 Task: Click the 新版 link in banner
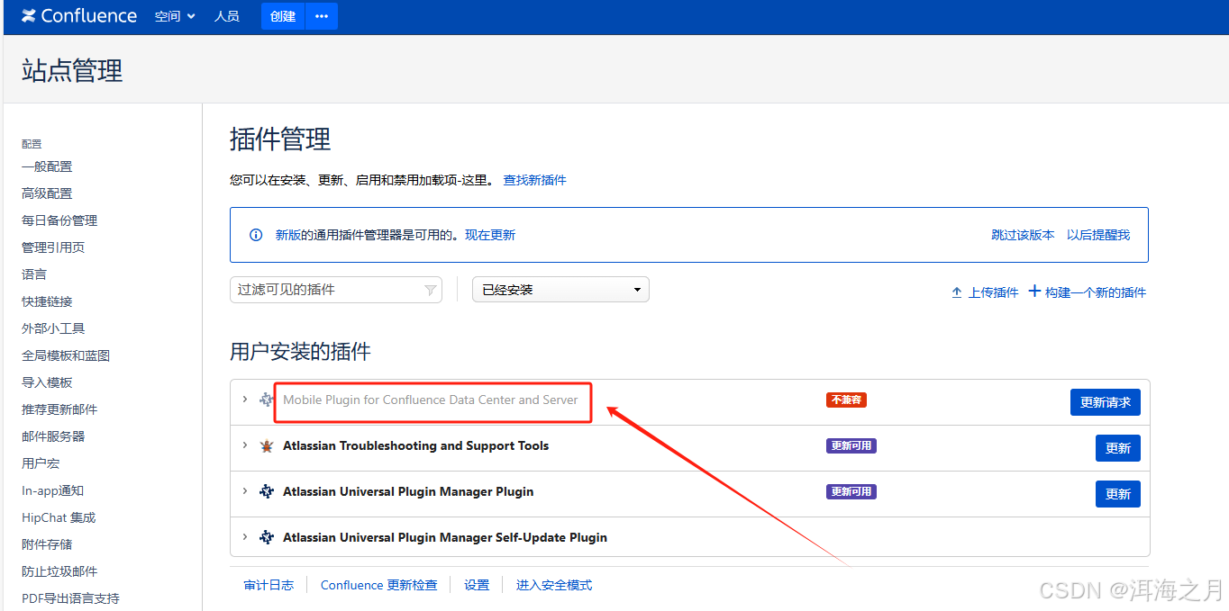pos(288,235)
